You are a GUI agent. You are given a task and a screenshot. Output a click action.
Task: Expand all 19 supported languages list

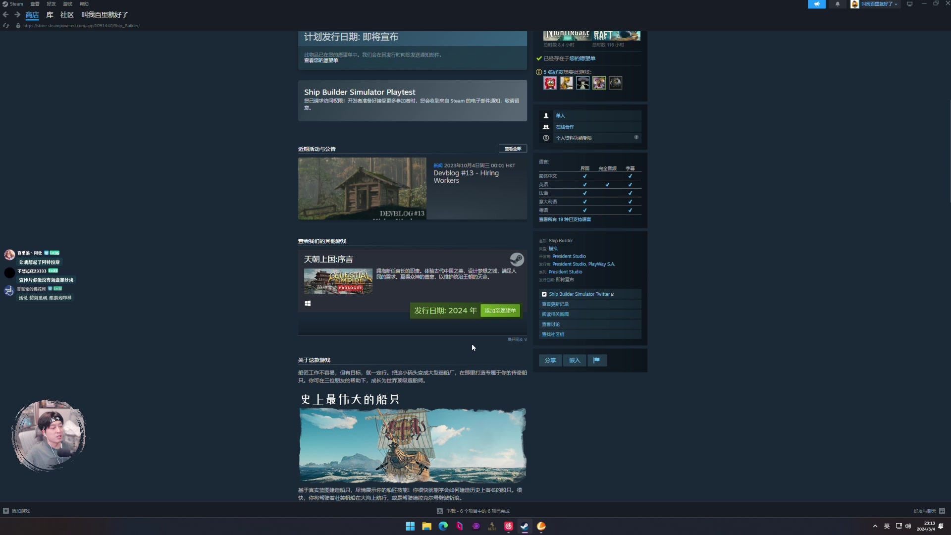[x=565, y=219]
